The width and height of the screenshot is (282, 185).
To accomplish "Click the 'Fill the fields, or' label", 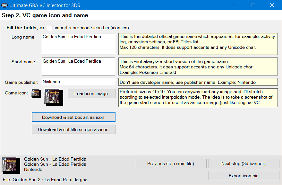I will coord(25,28).
